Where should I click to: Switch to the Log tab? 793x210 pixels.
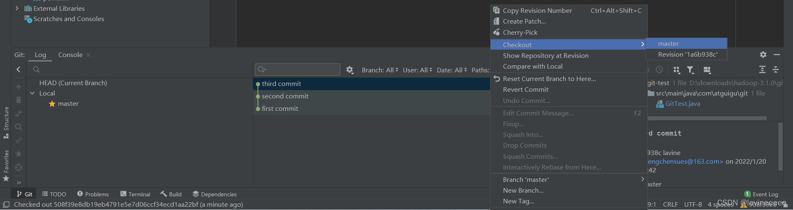[40, 55]
